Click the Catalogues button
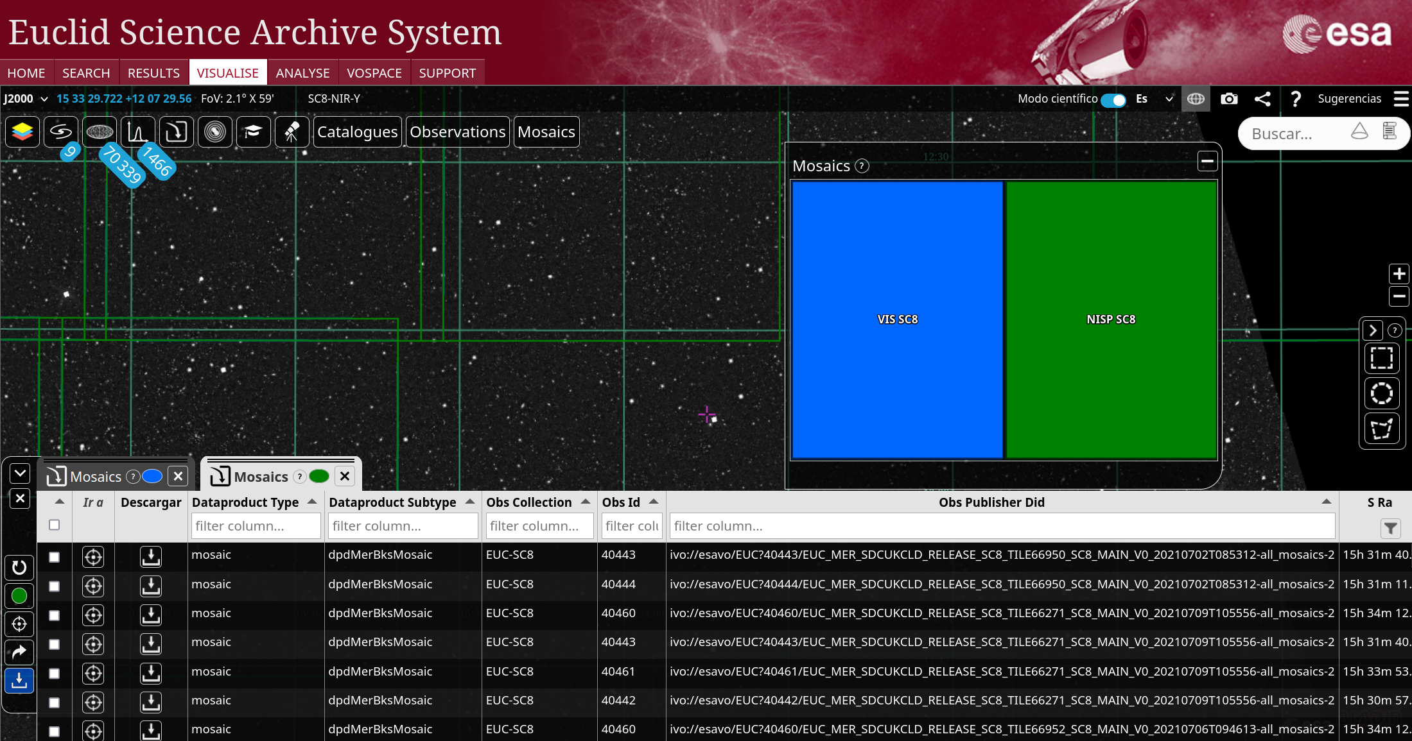1412x741 pixels. pos(358,132)
